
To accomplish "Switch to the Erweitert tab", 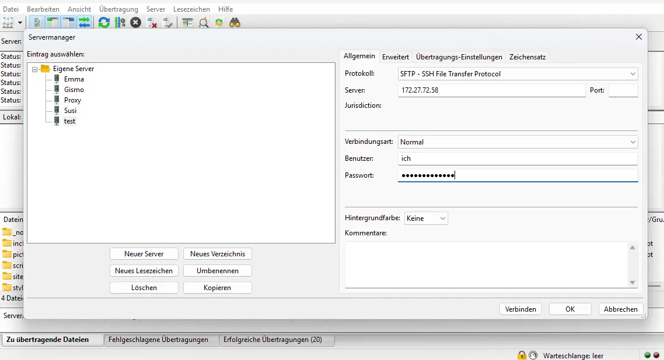I will [x=396, y=57].
